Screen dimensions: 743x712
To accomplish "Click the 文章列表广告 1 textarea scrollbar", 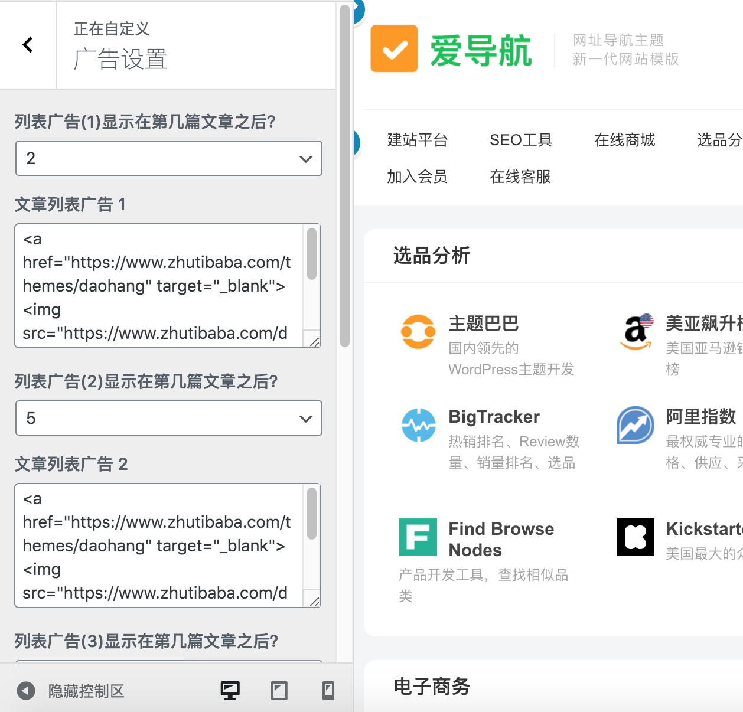I will (312, 254).
